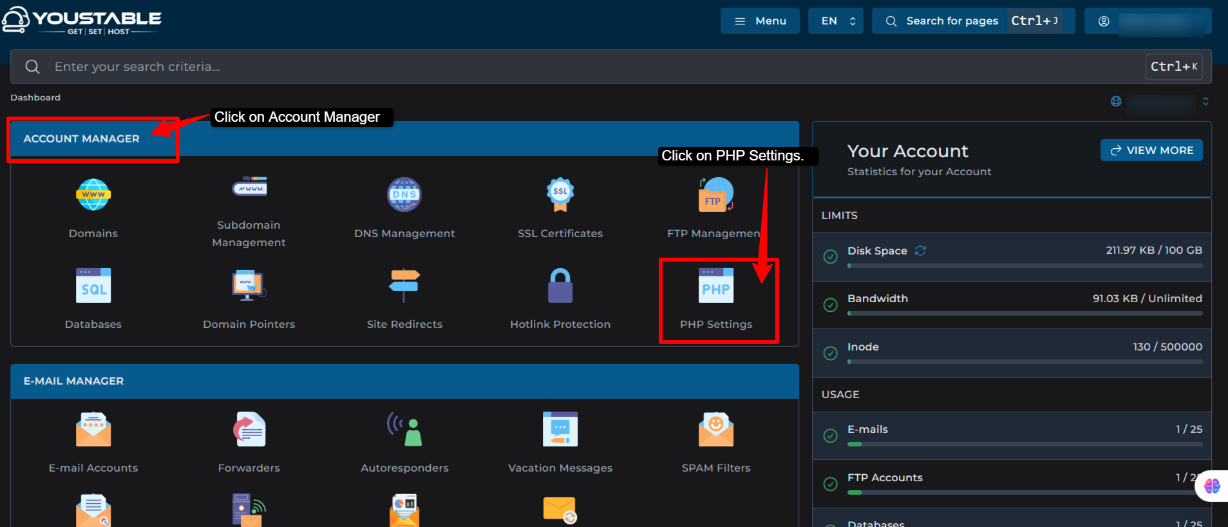
Task: Click the Your Account heading
Action: coord(907,151)
